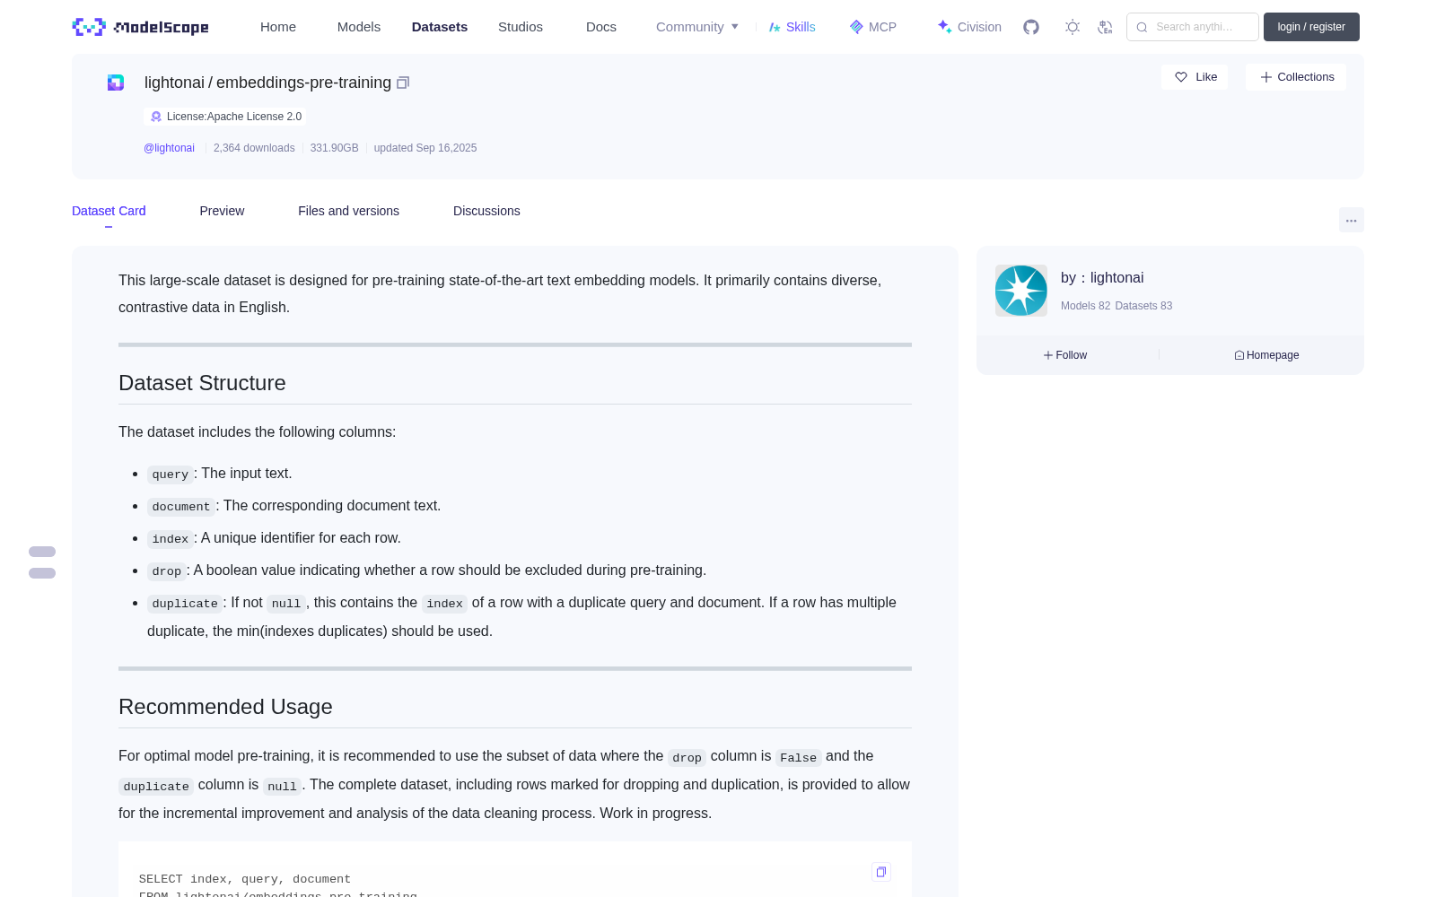Screen dimensions: 1436x897
Task: Expand the Community dropdown menu
Action: point(697,27)
